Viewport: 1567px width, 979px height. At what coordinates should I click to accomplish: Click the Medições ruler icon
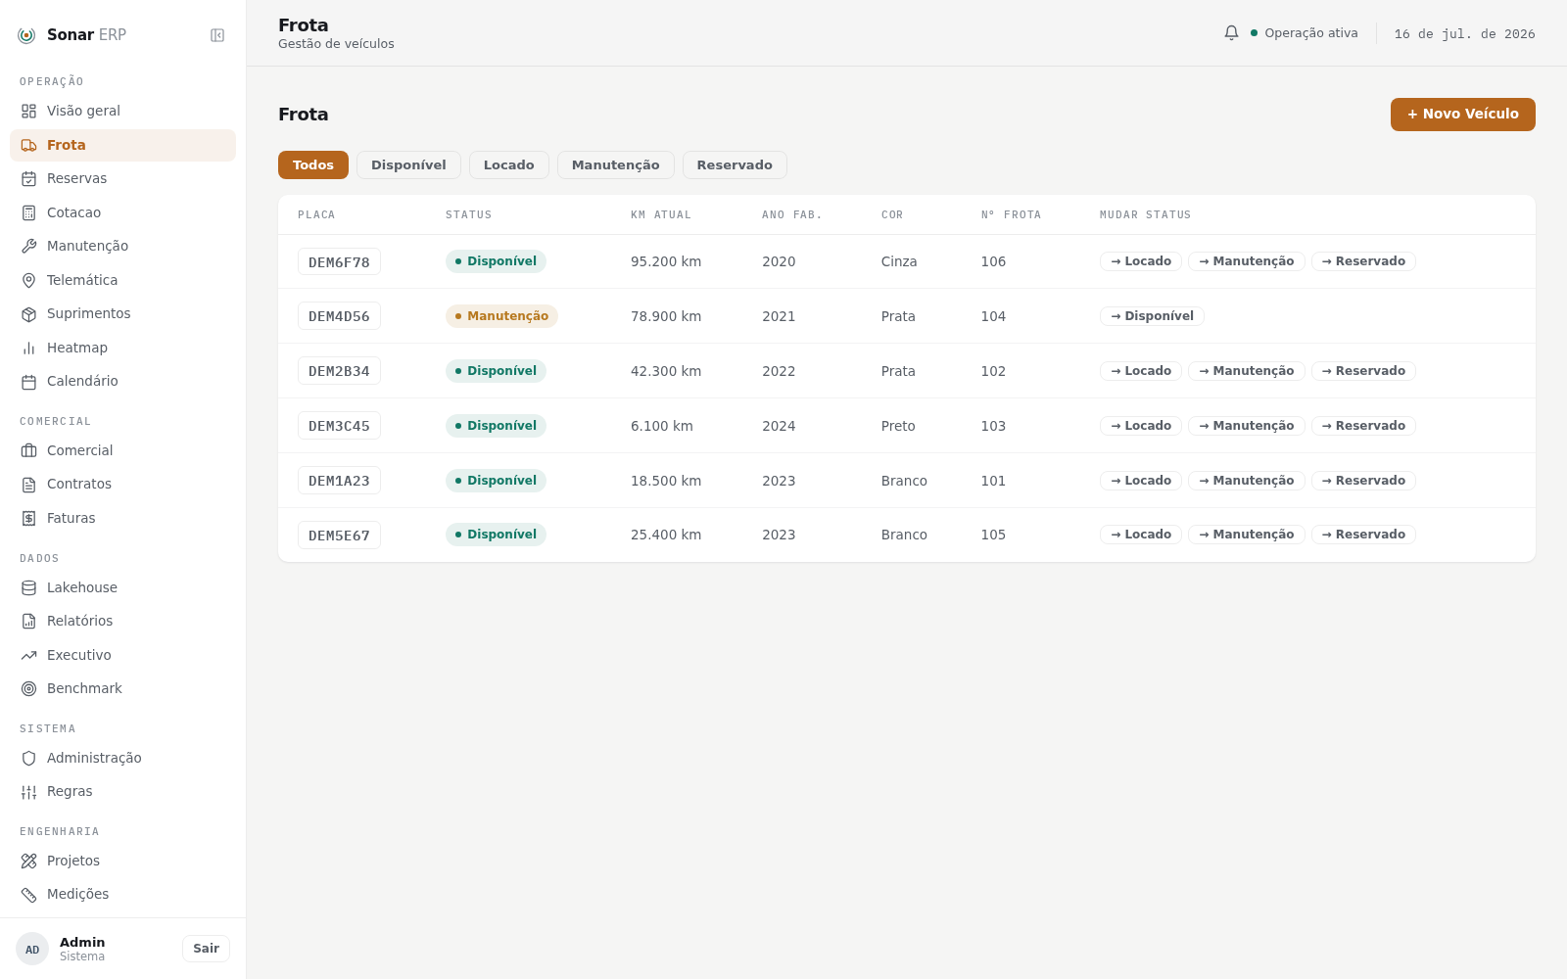[x=29, y=895]
